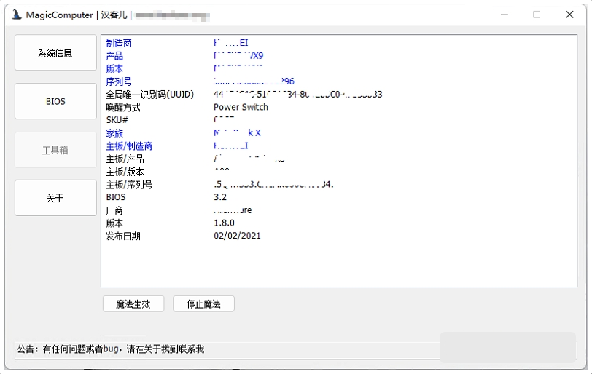592x374 pixels.
Task: Select the SKU# label
Action: coord(117,120)
